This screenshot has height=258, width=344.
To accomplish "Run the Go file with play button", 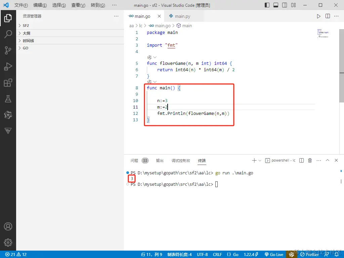I will click(x=318, y=16).
